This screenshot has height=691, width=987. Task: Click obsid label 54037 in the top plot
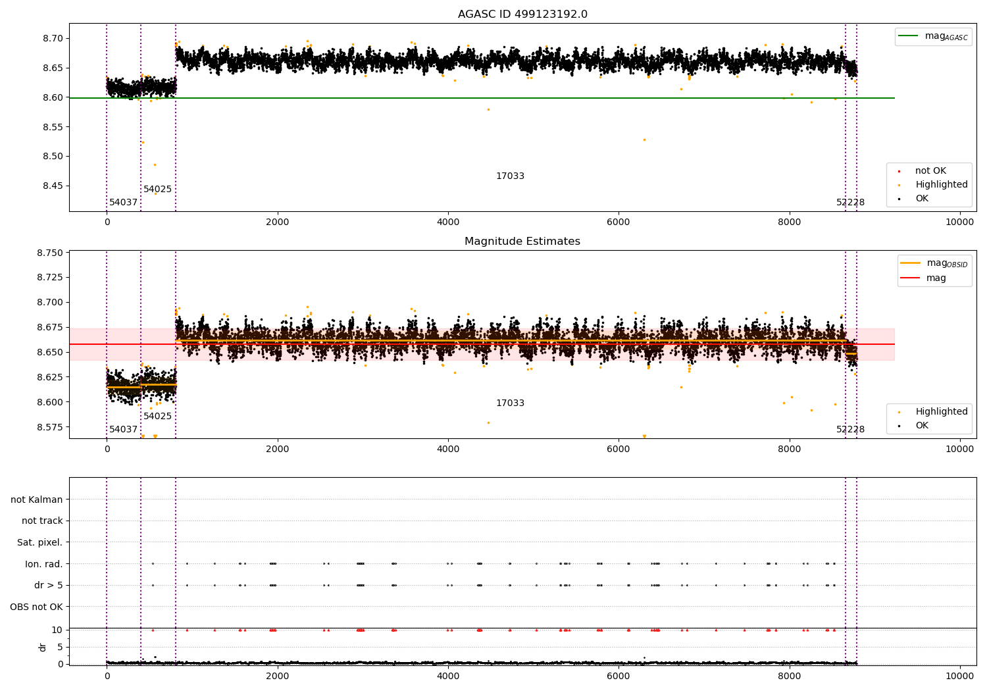click(124, 203)
